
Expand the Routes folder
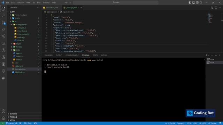(11, 47)
